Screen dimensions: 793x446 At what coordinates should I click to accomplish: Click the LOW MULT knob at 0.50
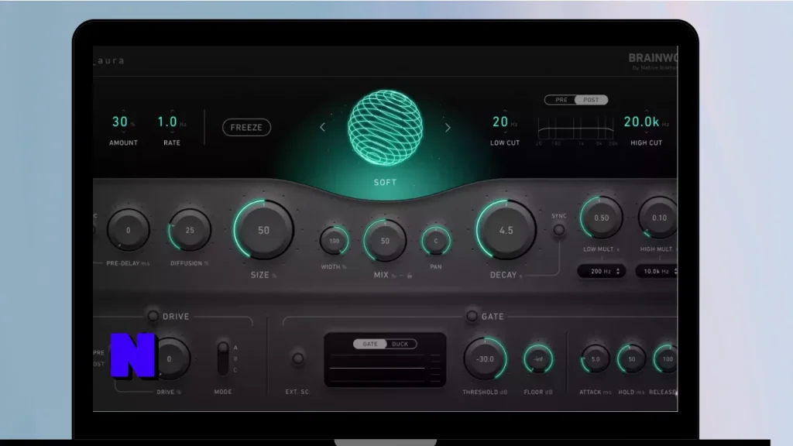[x=601, y=218]
